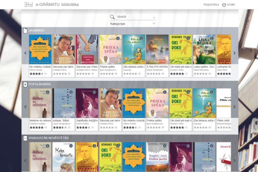
Task: Open the JAUNĀKĀS section heading
Action: tap(36, 31)
